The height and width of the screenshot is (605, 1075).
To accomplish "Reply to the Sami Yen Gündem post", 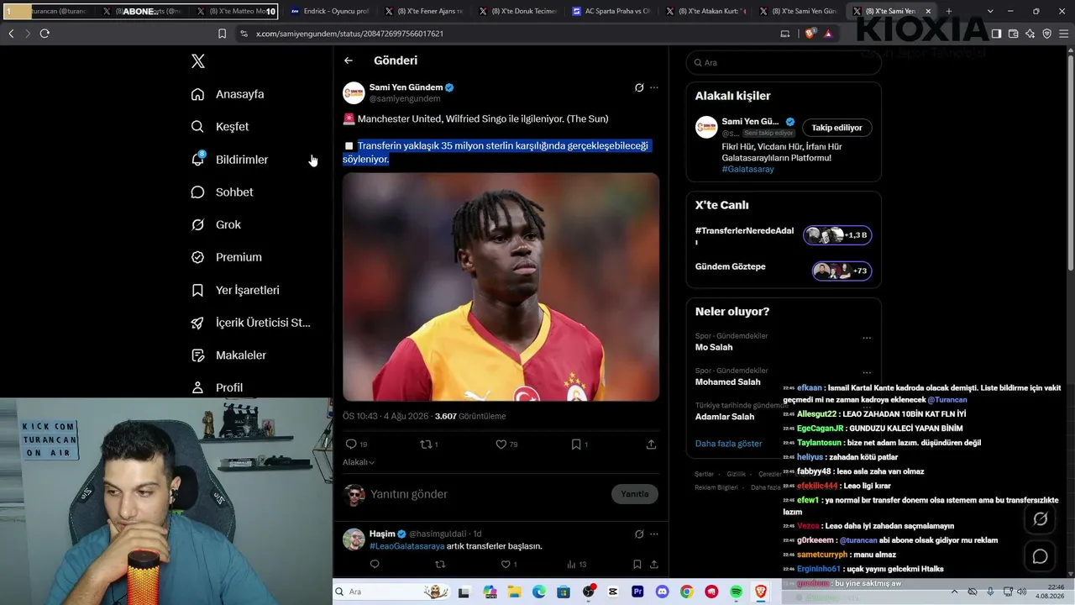I will pyautogui.click(x=351, y=444).
